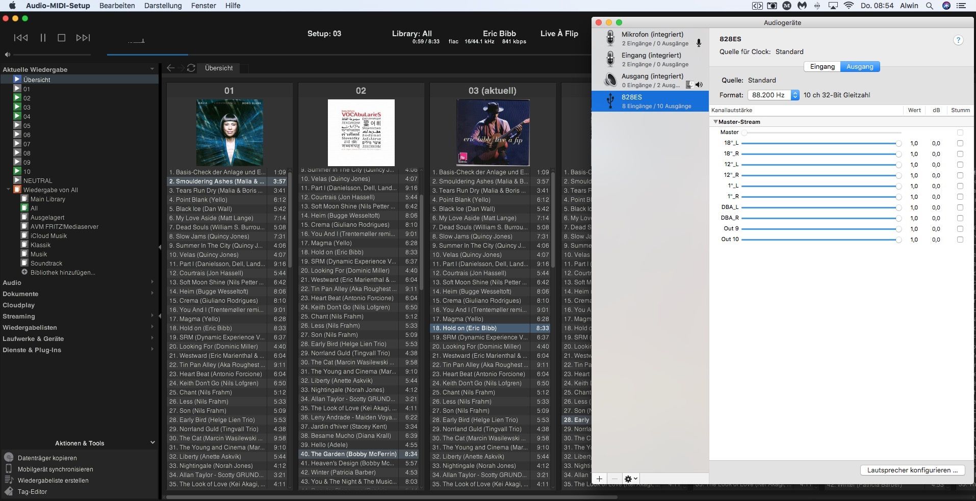Open the gear actions dropdown in Audiogeräte
976x501 pixels.
[x=631, y=479]
